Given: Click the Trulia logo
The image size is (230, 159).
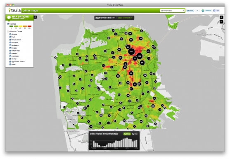Looking at the screenshot, I should point(14,10).
